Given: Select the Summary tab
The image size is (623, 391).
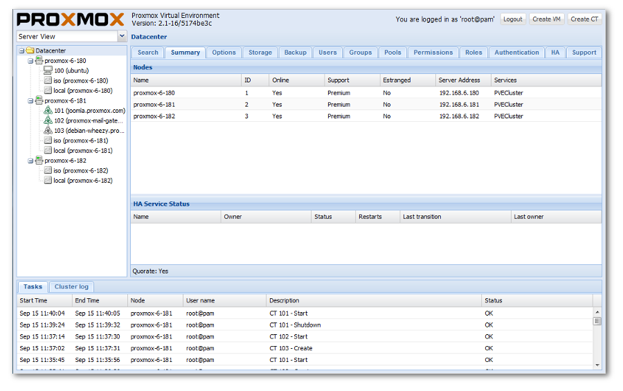Looking at the screenshot, I should point(185,53).
